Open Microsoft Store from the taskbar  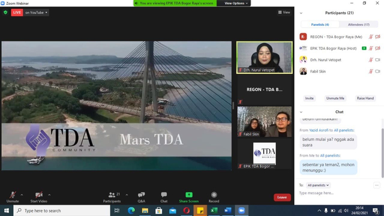click(158, 211)
